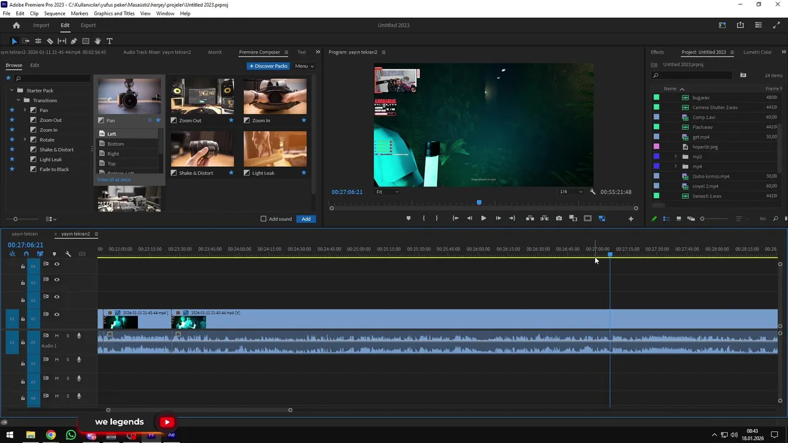Switch to the yayın tekrarı timeline tab
Screen dimensions: 788x443
point(25,234)
